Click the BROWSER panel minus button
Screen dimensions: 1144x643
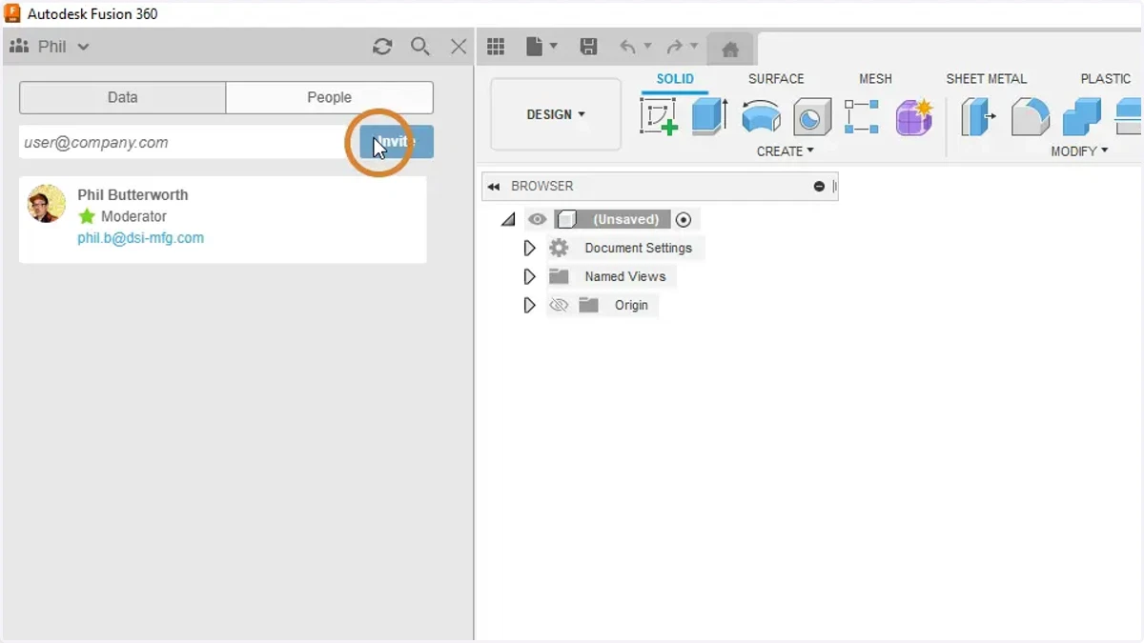819,187
